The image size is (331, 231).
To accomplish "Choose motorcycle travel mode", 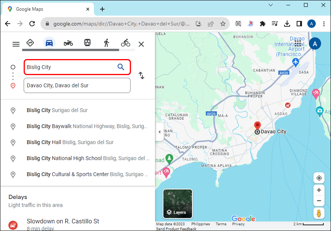I will (x=68, y=43).
